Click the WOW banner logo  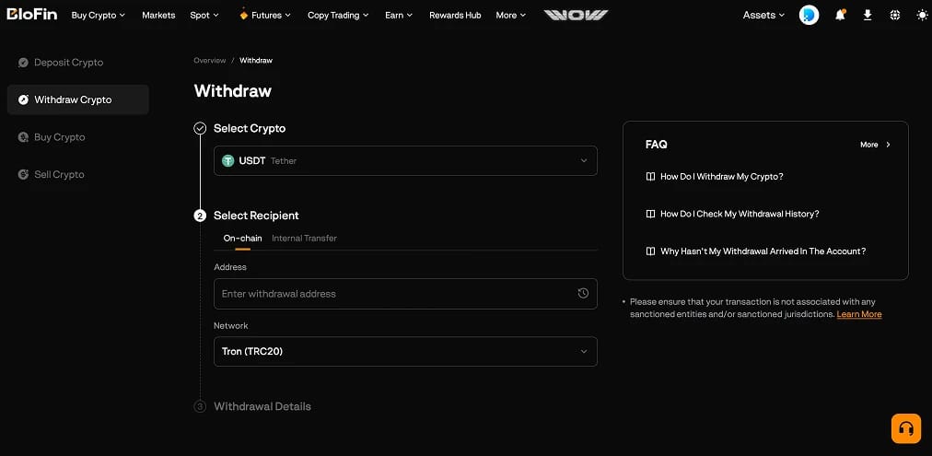[x=576, y=15]
